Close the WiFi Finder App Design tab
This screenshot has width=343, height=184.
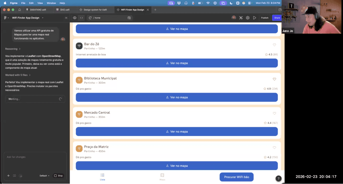point(148,10)
